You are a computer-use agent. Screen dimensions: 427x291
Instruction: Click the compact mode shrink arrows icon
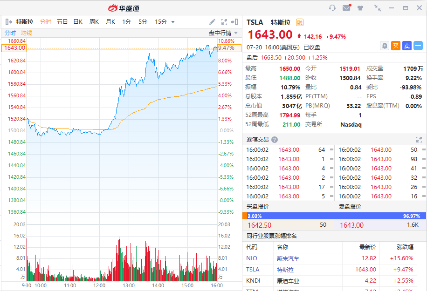pyautogui.click(x=378, y=8)
